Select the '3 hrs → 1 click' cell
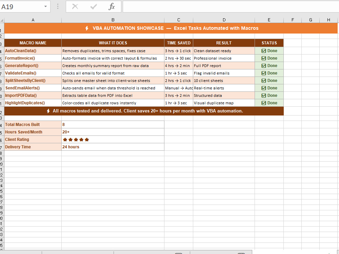 [x=179, y=51]
